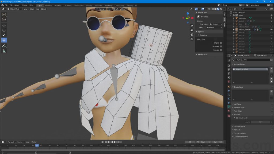This screenshot has width=274, height=154.
Task: Select the Scale tool
Action: [4, 35]
